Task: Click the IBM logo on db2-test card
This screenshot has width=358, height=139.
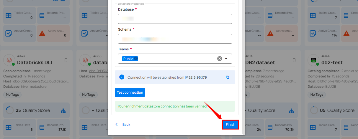Action: (x=313, y=60)
